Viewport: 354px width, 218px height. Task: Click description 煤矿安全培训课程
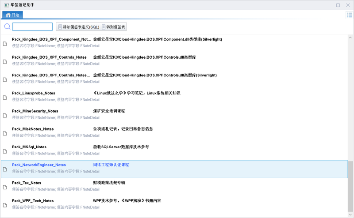(109, 111)
